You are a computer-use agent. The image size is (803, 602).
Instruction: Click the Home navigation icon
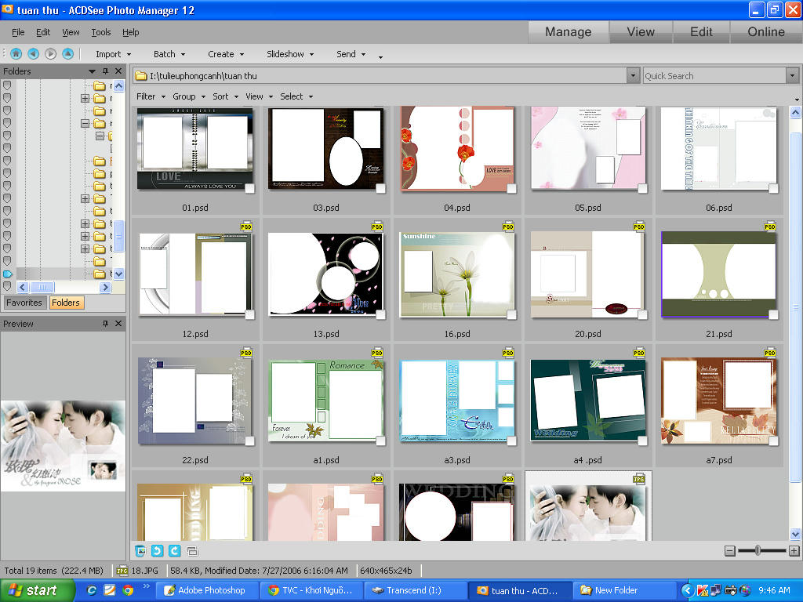tap(16, 53)
